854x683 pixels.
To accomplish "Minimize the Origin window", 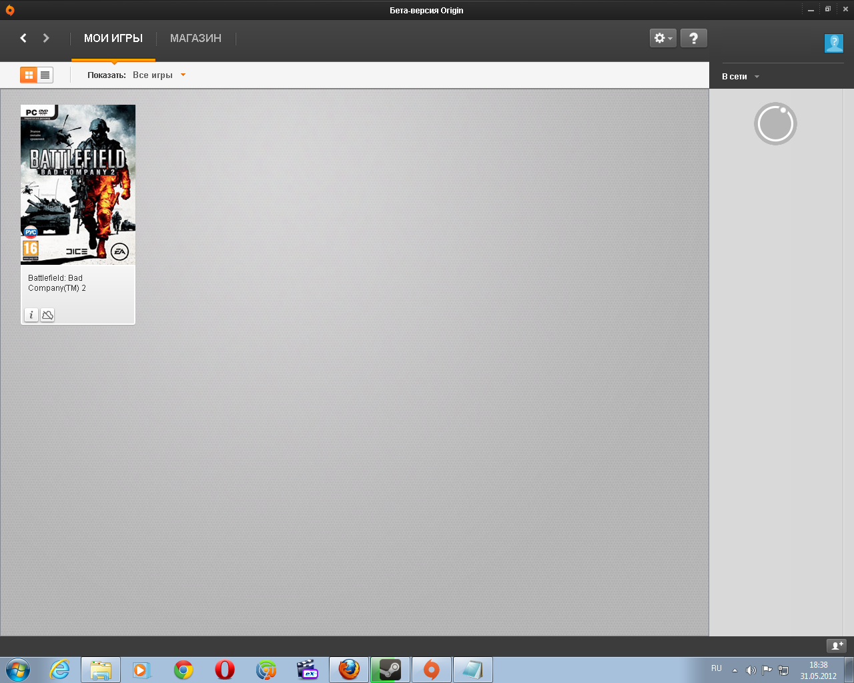I will (x=811, y=9).
